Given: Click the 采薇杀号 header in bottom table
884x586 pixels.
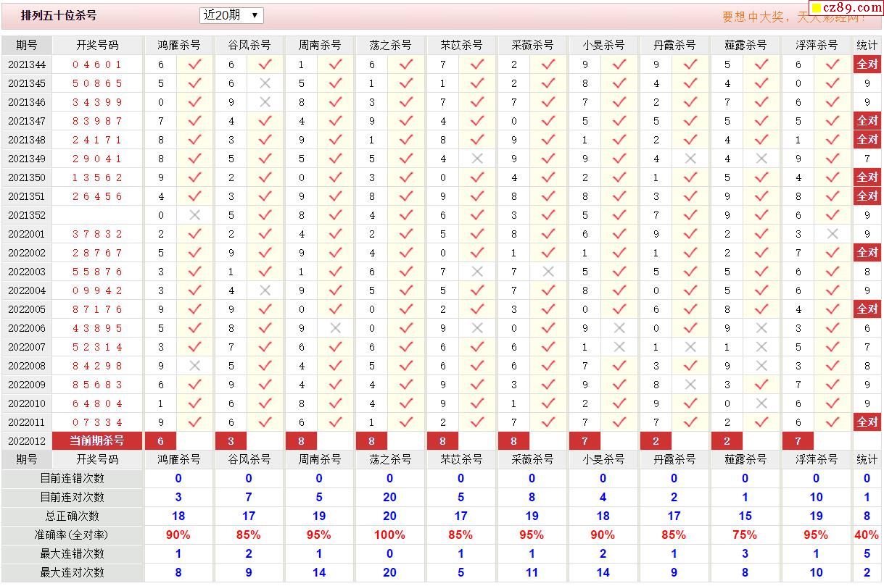Looking at the screenshot, I should coord(532,459).
